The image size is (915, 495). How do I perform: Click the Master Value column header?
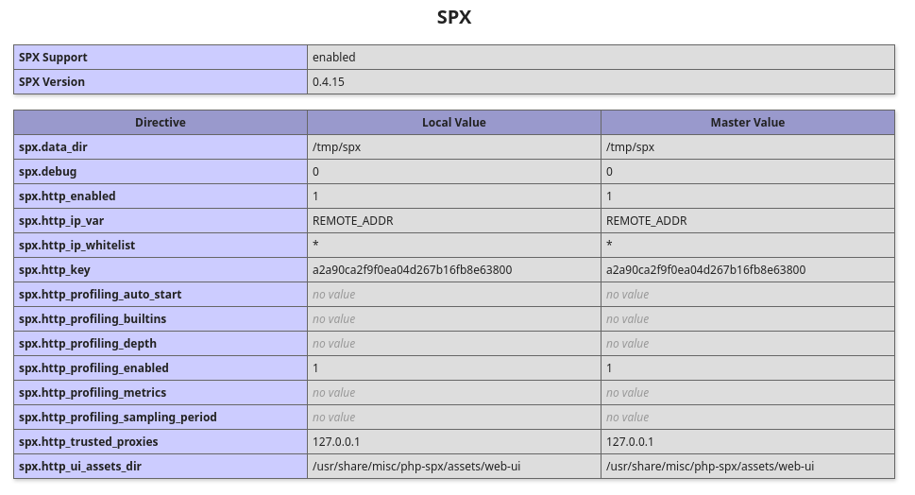coord(748,123)
